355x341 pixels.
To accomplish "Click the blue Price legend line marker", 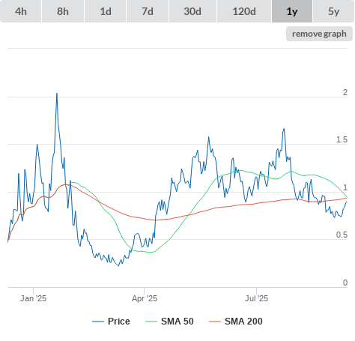I will click(98, 322).
